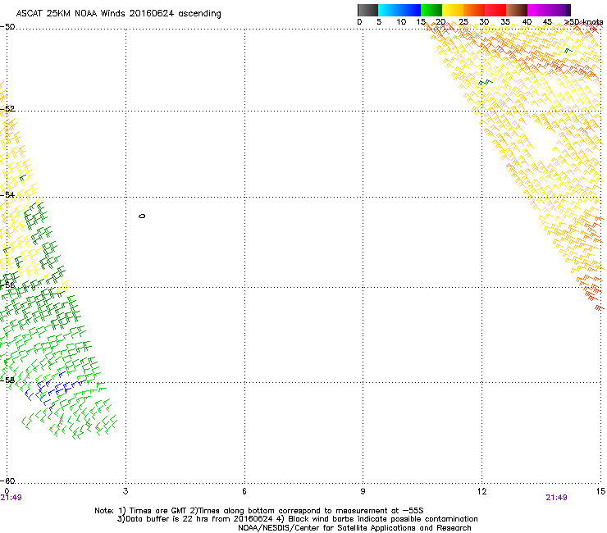Click the magenta 40-45 knots legend segment
Viewport: 607px width, 533px height.
[x=538, y=10]
